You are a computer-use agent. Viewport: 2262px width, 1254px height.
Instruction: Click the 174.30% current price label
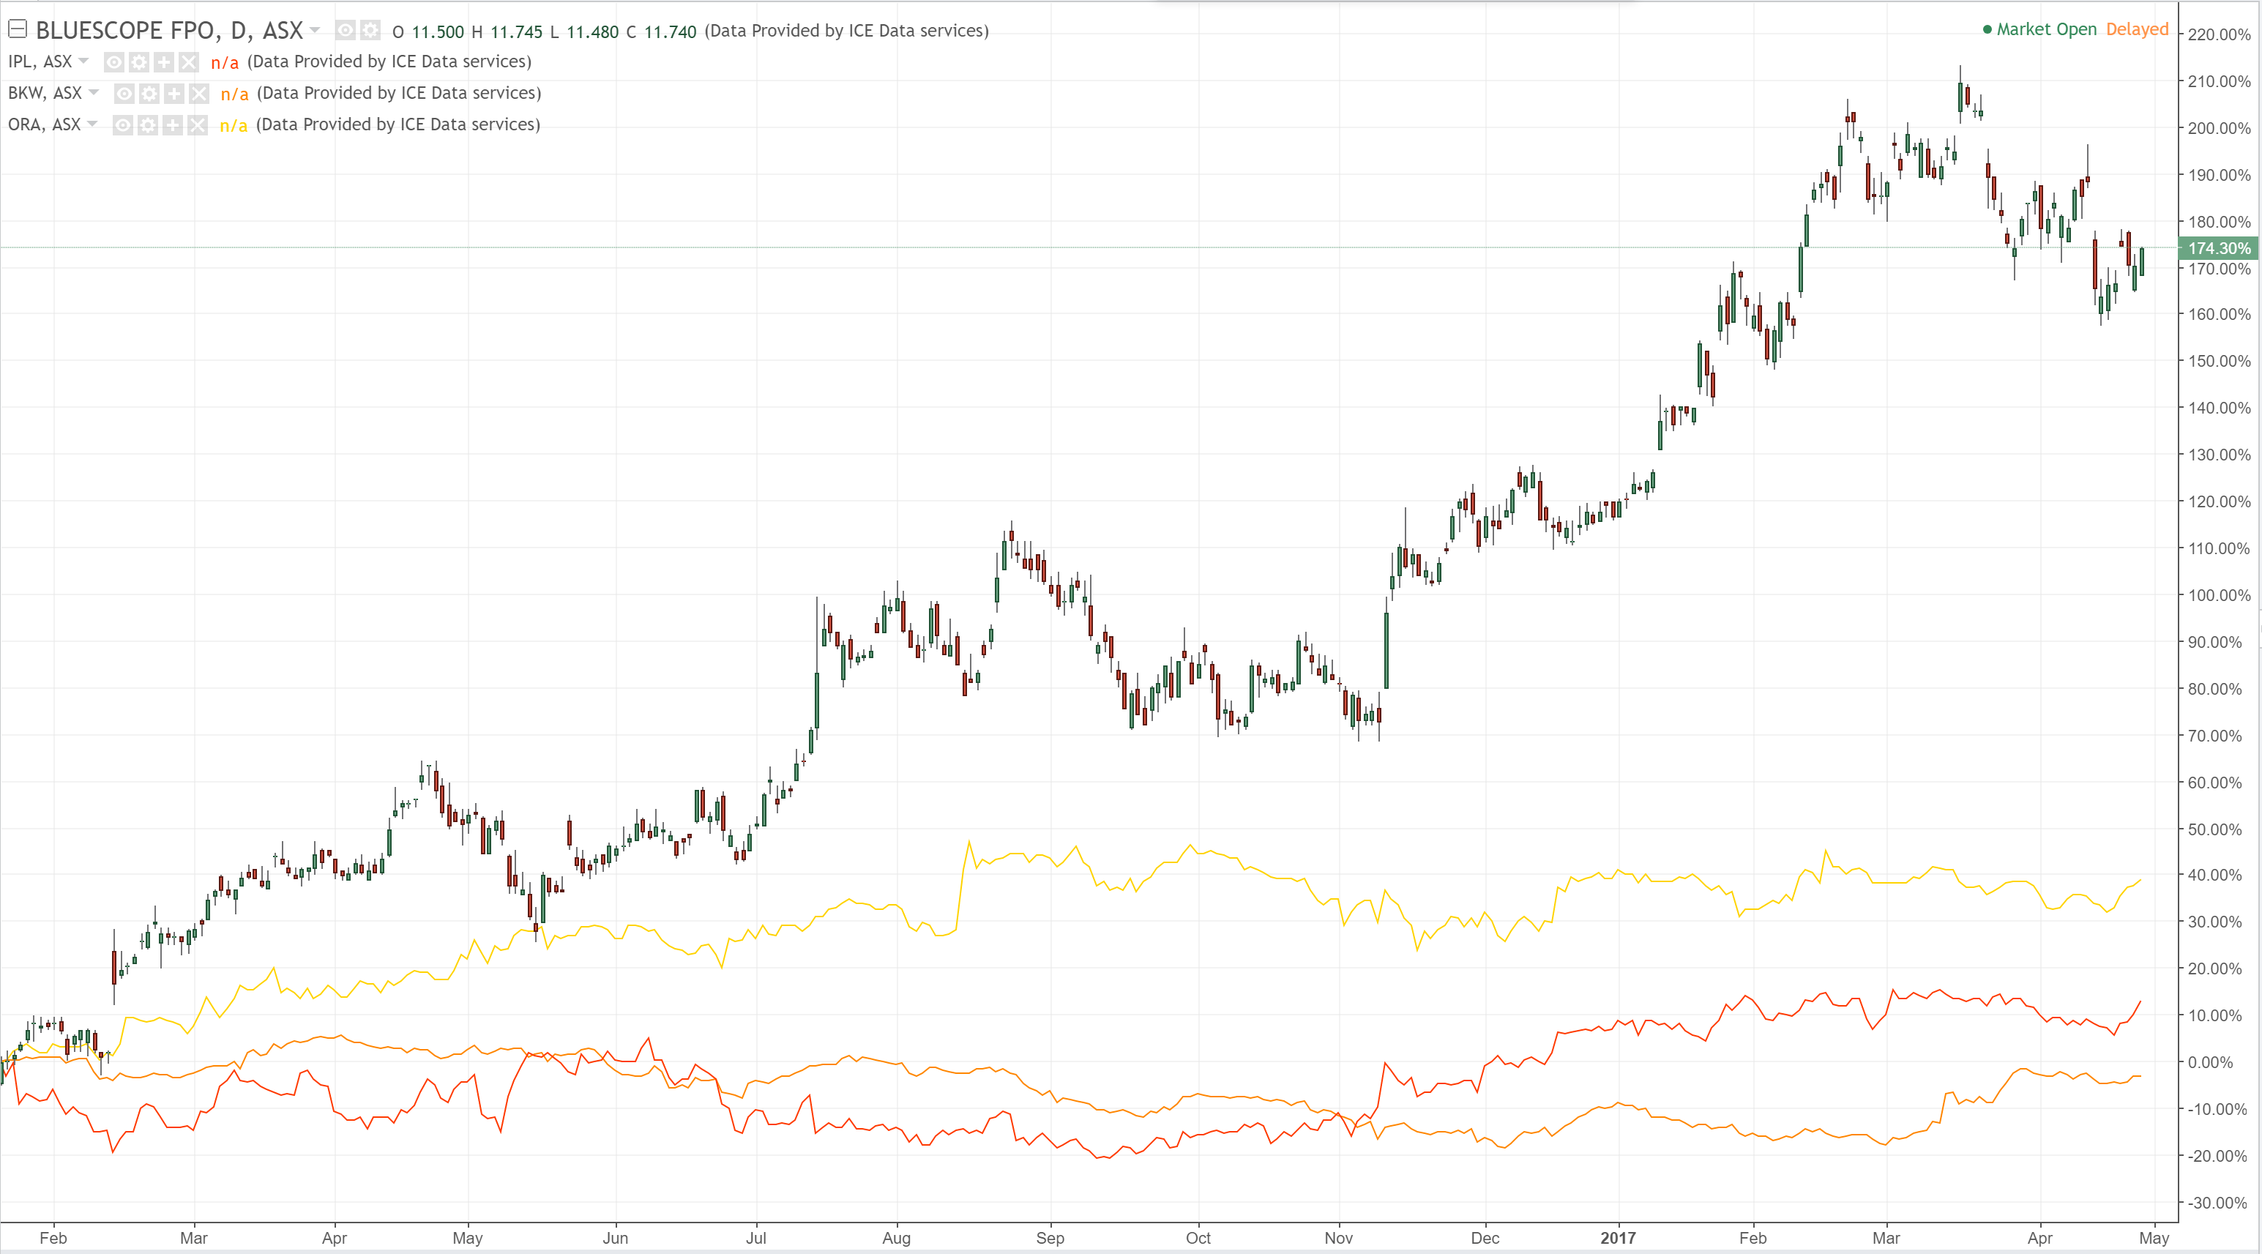click(2218, 248)
